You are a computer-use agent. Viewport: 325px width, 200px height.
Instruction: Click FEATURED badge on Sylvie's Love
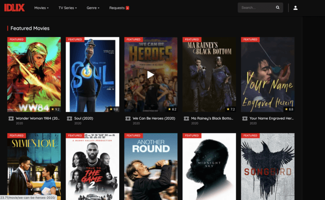point(17,135)
